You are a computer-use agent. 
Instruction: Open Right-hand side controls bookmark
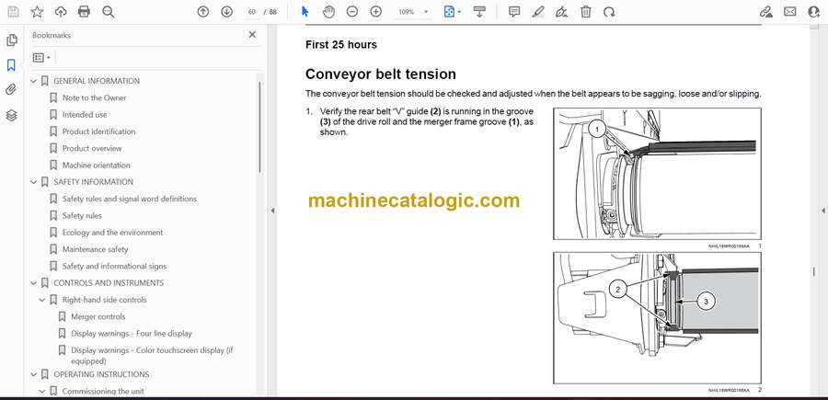coord(105,300)
